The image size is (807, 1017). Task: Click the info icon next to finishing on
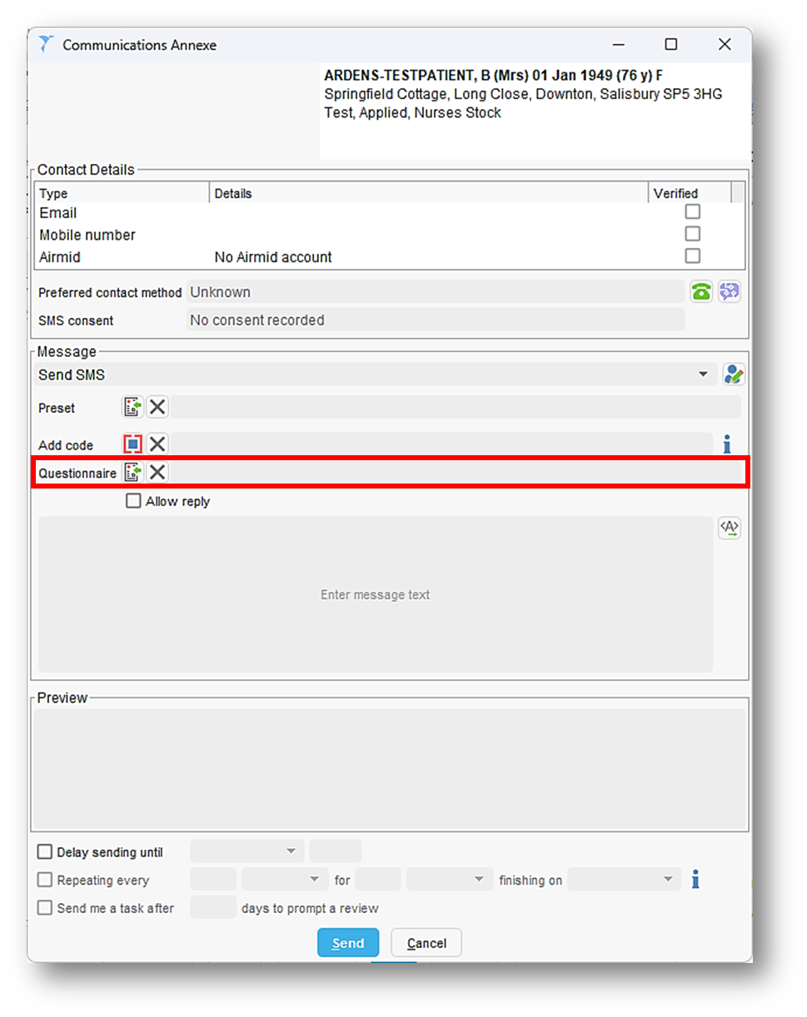[x=695, y=879]
